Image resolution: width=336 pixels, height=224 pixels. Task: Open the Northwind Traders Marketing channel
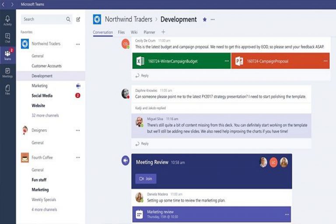(x=40, y=86)
